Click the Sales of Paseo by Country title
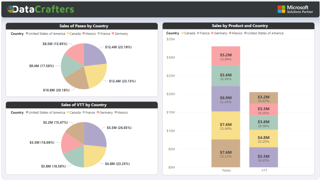Image resolution: width=321 pixels, height=181 pixels. click(84, 26)
